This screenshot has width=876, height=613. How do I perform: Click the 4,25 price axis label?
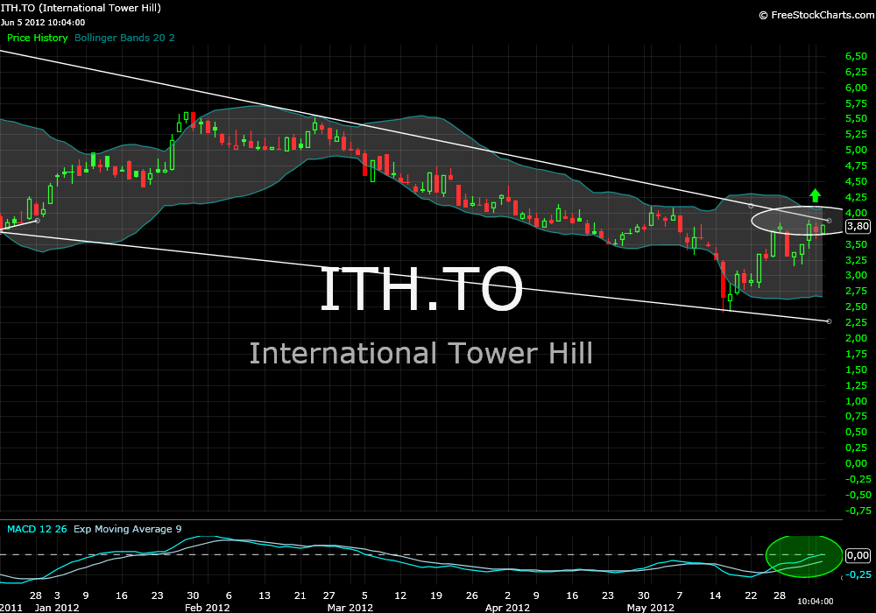pyautogui.click(x=857, y=197)
